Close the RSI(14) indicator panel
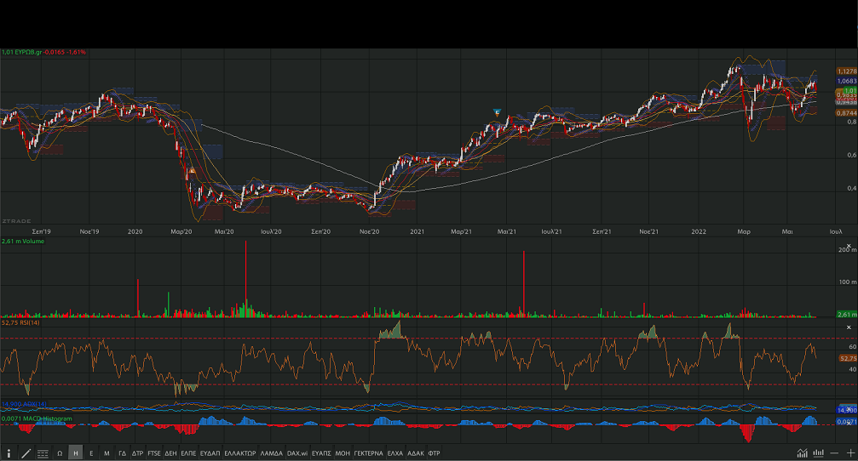Viewport: 858px width, 461px height. 848,327
